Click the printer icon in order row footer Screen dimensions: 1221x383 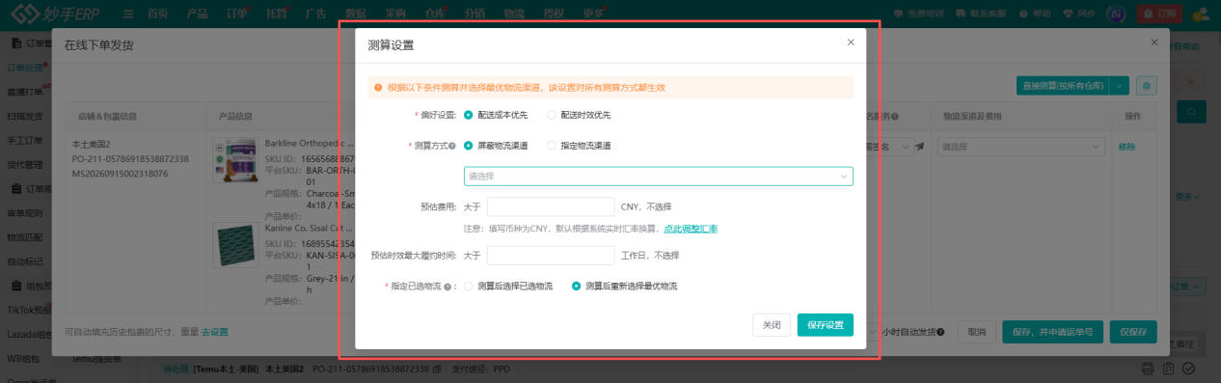[1148, 369]
